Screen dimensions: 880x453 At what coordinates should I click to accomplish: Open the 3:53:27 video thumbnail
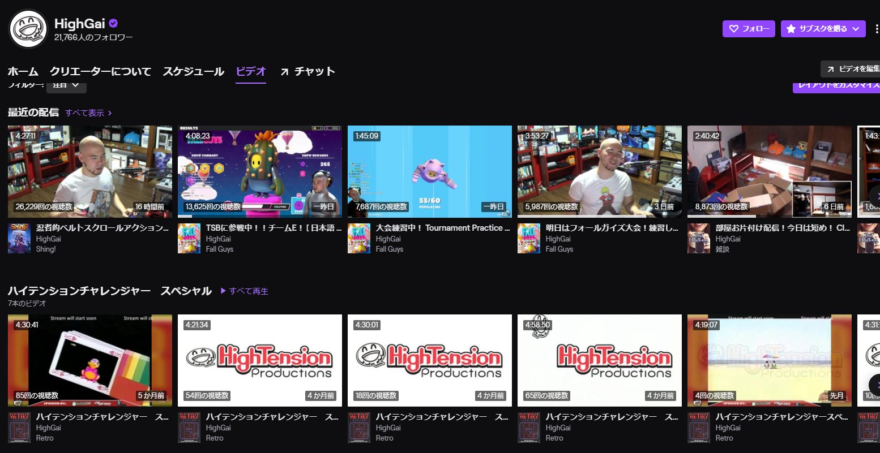click(x=600, y=171)
